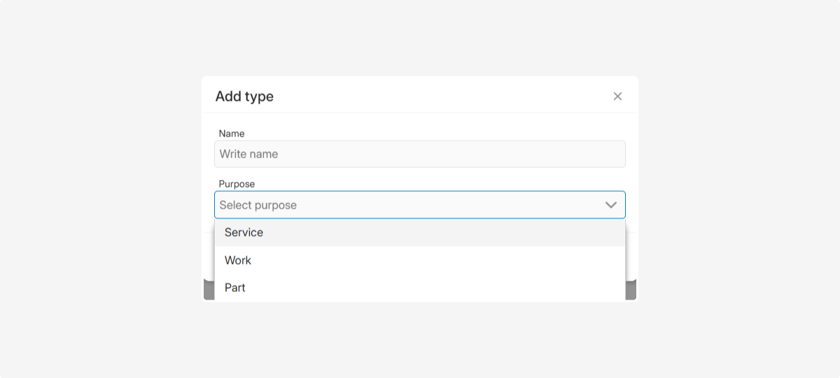Click the Add type dialog title
Viewport: 840px width, 378px height.
pos(244,97)
